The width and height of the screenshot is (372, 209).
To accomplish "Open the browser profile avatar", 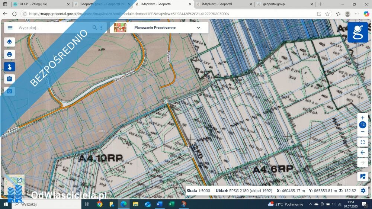I will pos(347,14).
